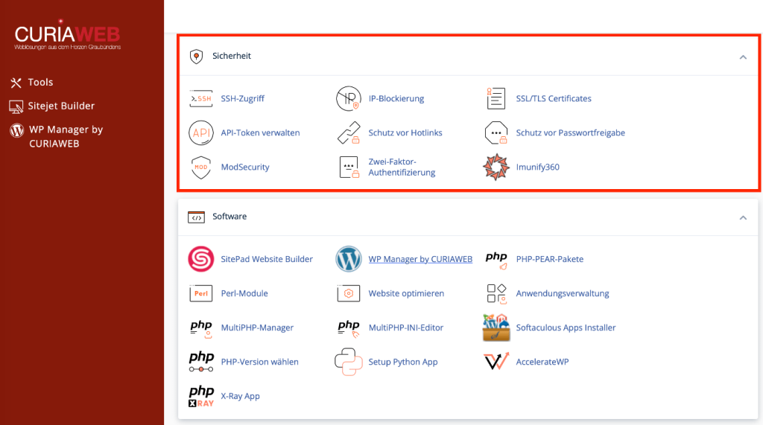Click the AccelerateWP icon
The image size is (763, 425).
click(496, 361)
